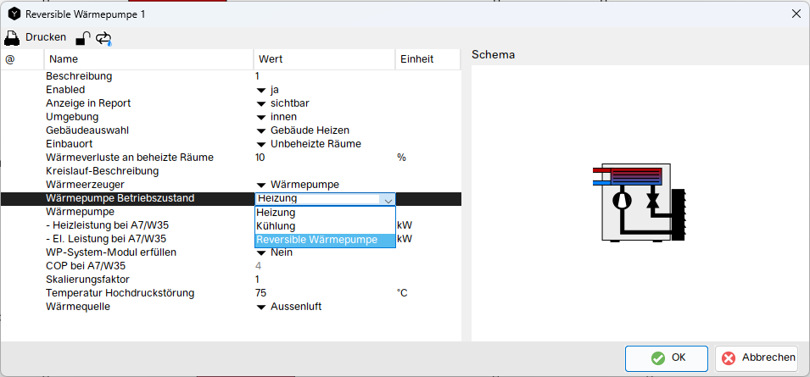Select the Heizleistung bei A7/W35 row

click(x=108, y=225)
